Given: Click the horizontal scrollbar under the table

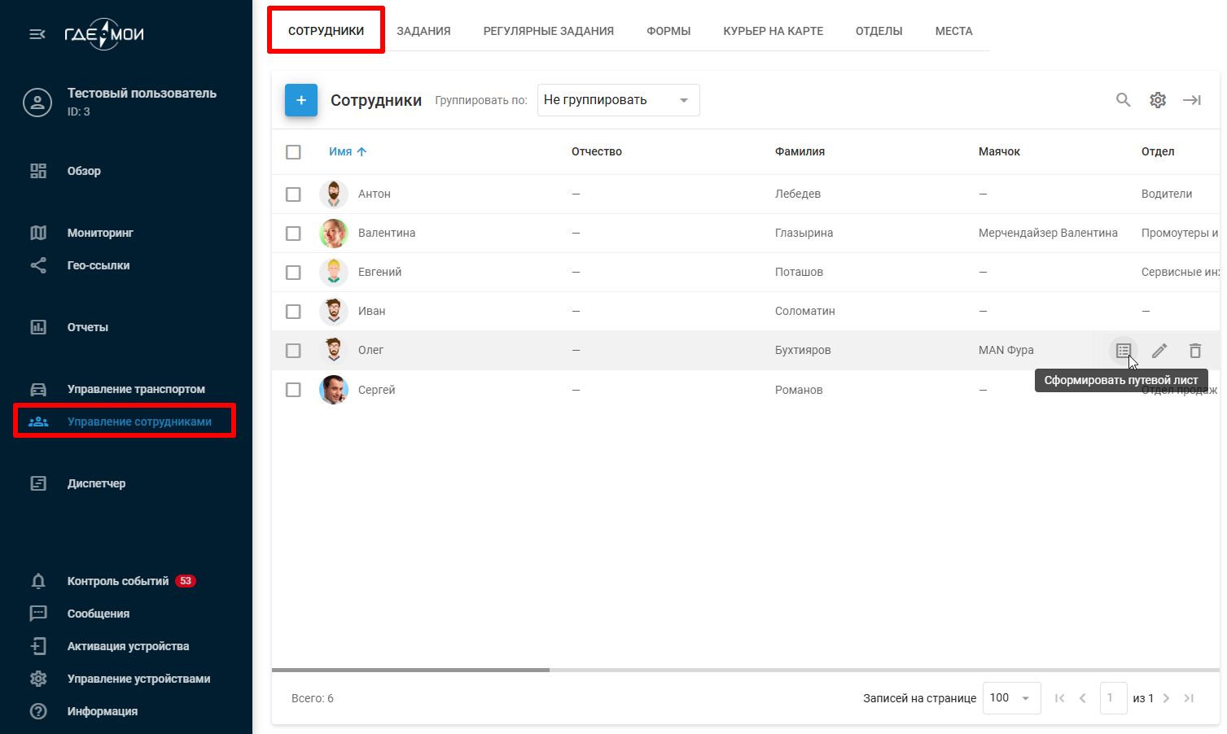Looking at the screenshot, I should coord(411,670).
